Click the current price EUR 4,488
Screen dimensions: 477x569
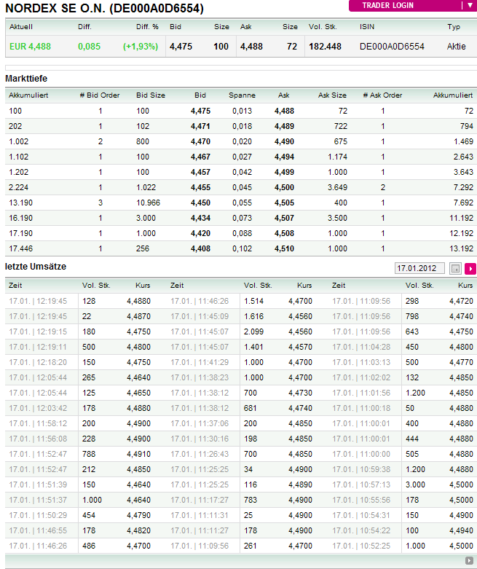tap(31, 47)
